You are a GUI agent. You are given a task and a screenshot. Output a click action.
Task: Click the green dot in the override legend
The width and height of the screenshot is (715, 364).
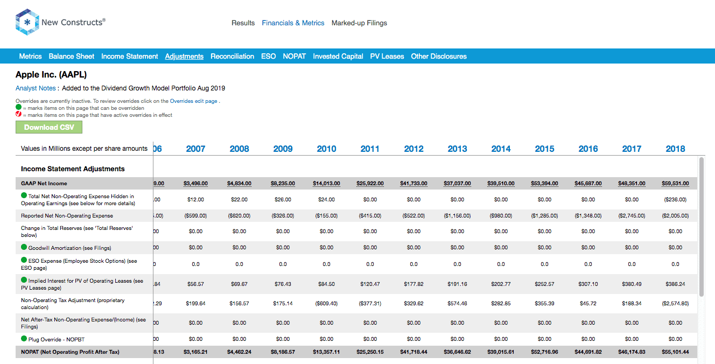point(18,108)
